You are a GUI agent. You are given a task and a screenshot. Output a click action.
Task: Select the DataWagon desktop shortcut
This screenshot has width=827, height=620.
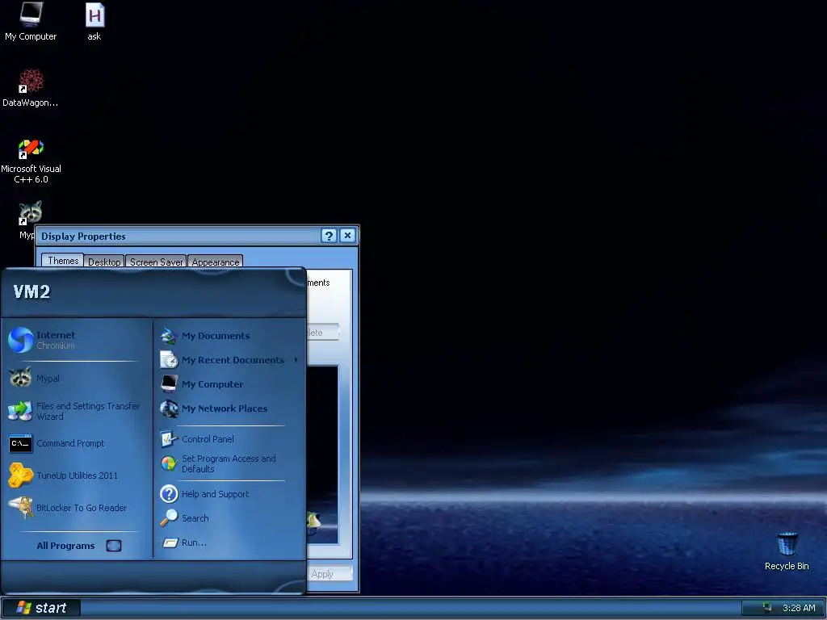coord(31,87)
